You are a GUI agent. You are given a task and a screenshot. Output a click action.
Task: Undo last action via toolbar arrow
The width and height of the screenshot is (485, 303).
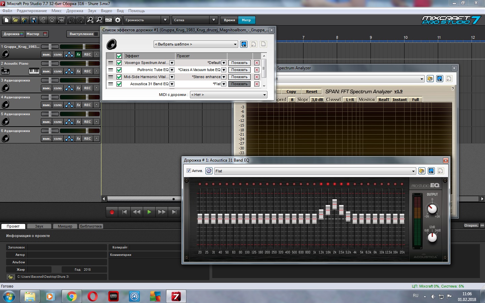(x=71, y=20)
